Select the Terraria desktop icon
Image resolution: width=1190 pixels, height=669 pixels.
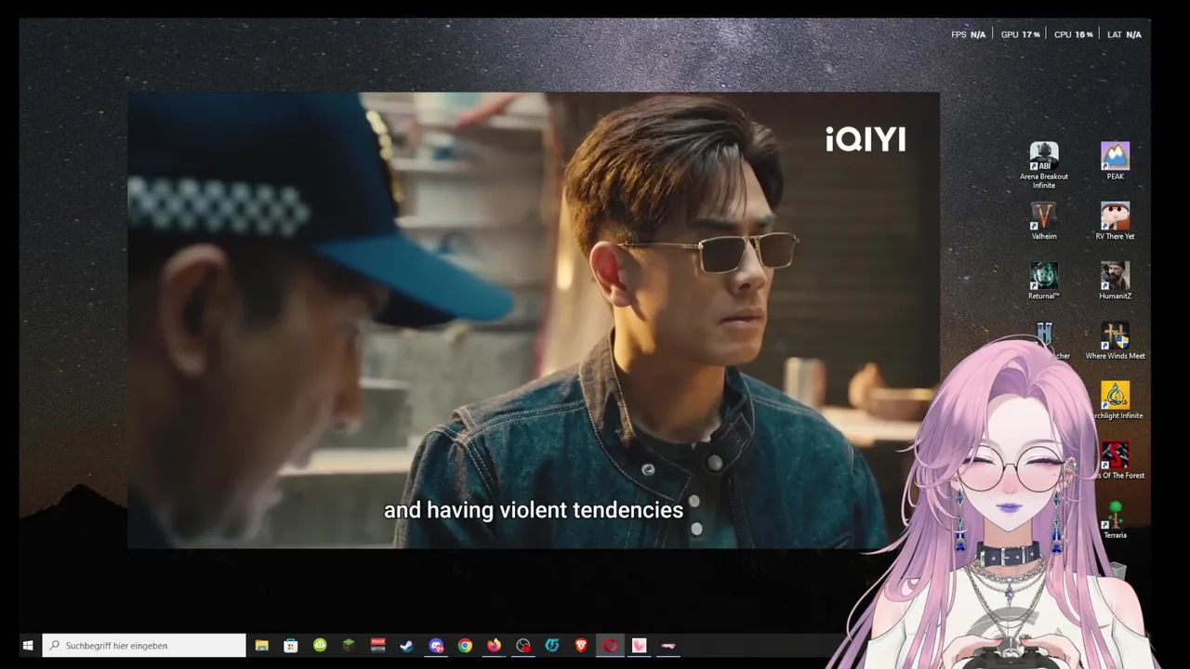tap(1115, 520)
